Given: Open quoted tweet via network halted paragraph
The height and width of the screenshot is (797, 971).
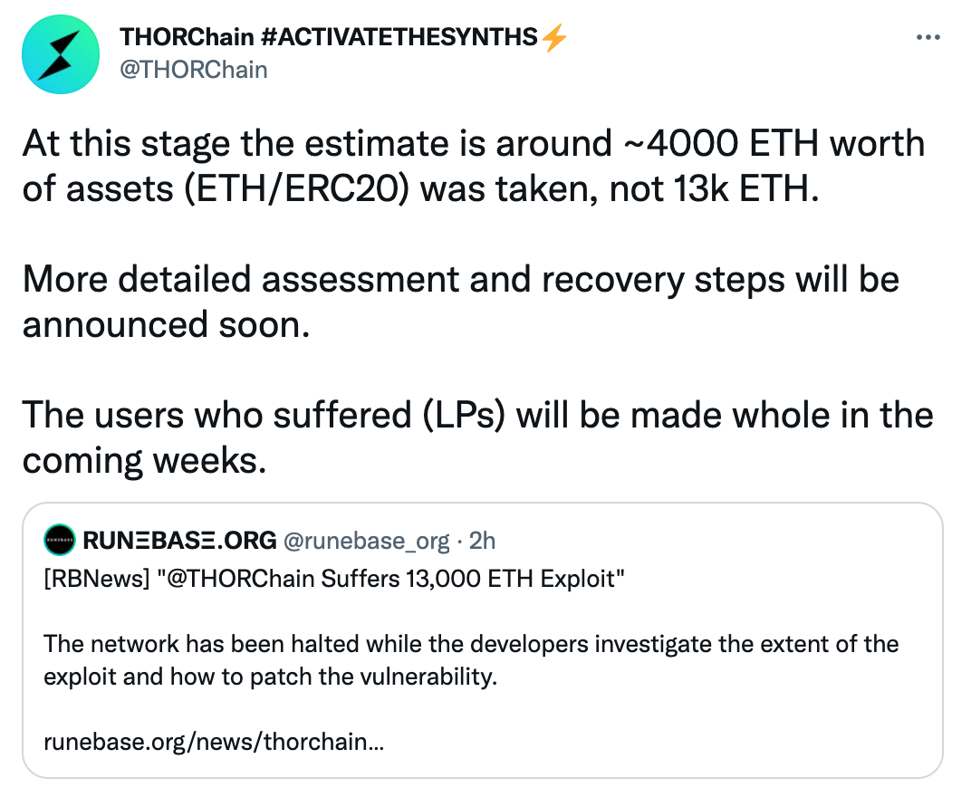Looking at the screenshot, I should [471, 660].
